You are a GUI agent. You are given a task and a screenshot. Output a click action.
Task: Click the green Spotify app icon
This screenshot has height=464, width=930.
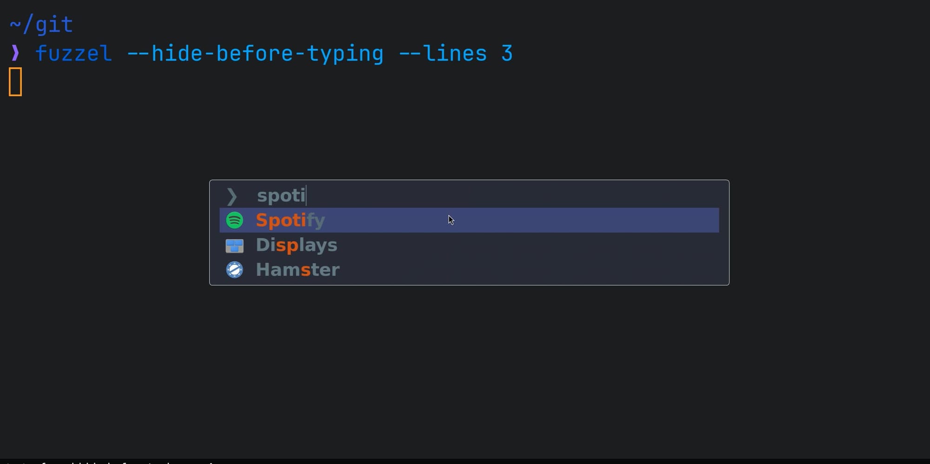coord(234,220)
